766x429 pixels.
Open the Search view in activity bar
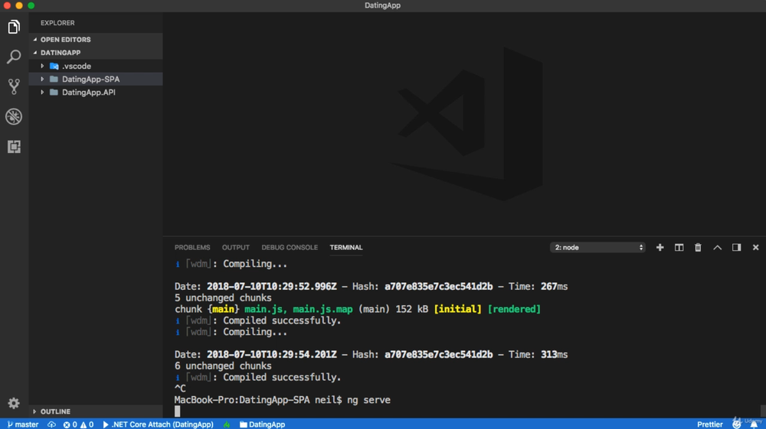coord(14,57)
